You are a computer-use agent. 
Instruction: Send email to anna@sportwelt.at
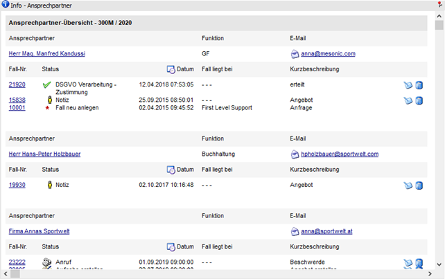328,231
